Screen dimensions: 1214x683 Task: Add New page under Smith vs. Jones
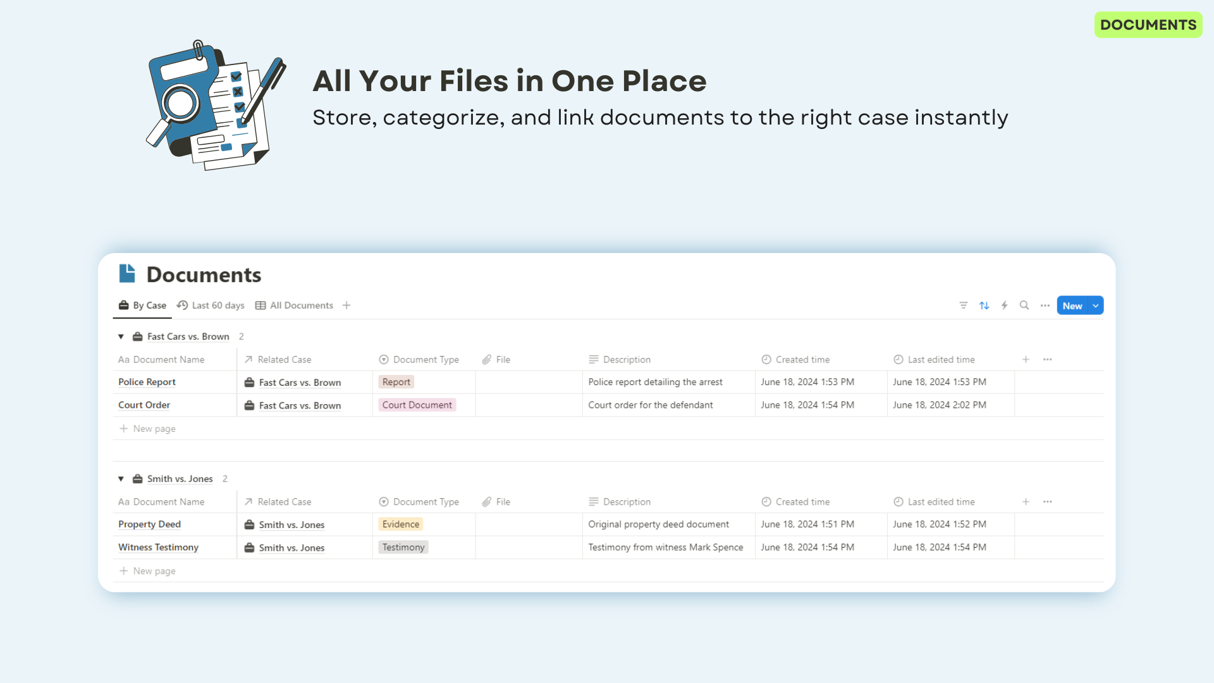pos(147,571)
